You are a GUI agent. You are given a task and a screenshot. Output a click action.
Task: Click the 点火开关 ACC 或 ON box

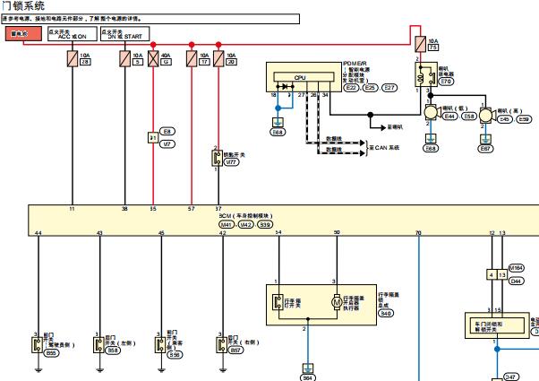(73, 34)
